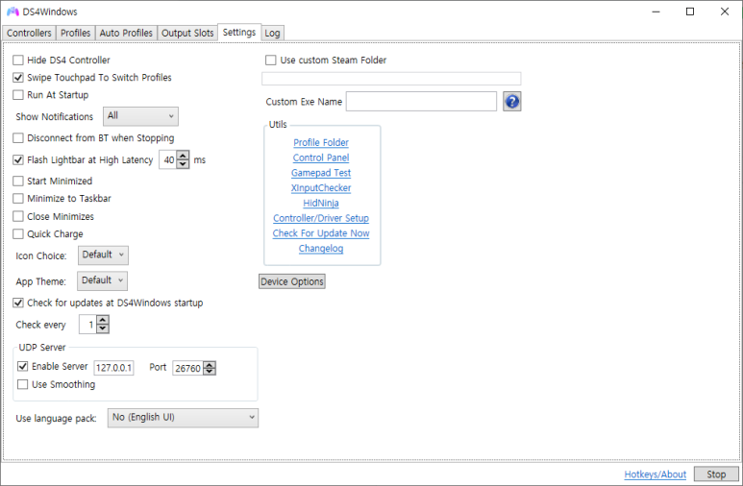
Task: Check Minimize to Taskbar
Action: [x=18, y=199]
